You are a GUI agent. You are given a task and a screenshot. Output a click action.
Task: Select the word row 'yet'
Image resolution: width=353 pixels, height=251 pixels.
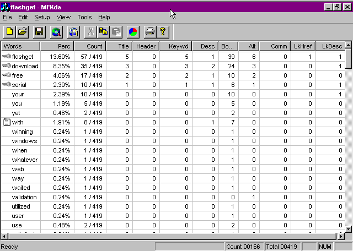click(x=173, y=113)
